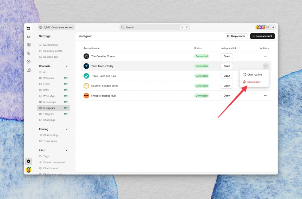This screenshot has width=302, height=199.
Task: Click Fitness Fanatics Hub account avatar
Action: [x=86, y=96]
